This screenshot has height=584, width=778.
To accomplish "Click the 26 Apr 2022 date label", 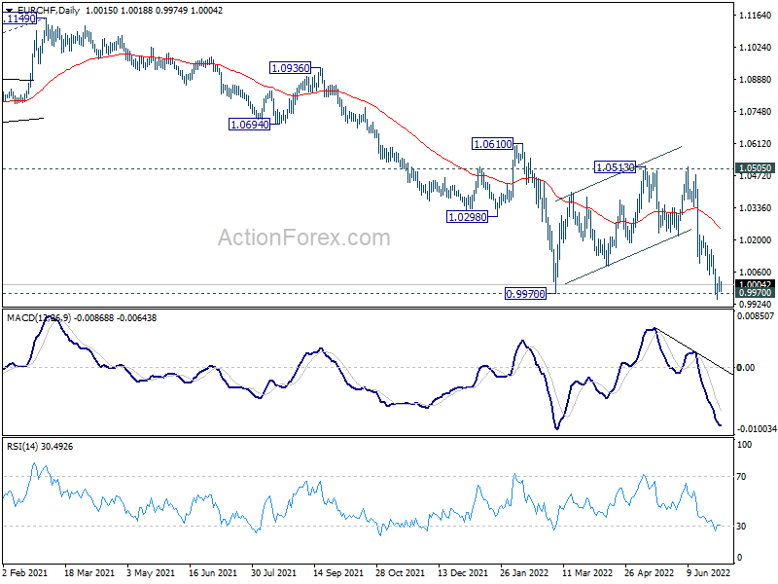I will pos(649,572).
